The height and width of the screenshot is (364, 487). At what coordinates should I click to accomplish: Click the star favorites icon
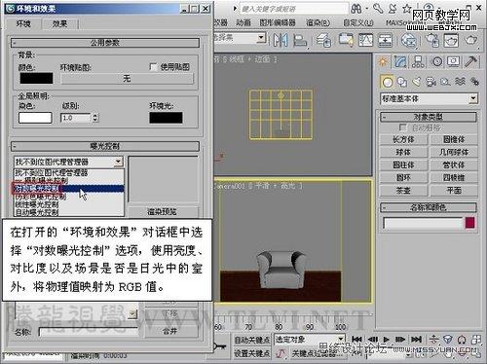[407, 9]
